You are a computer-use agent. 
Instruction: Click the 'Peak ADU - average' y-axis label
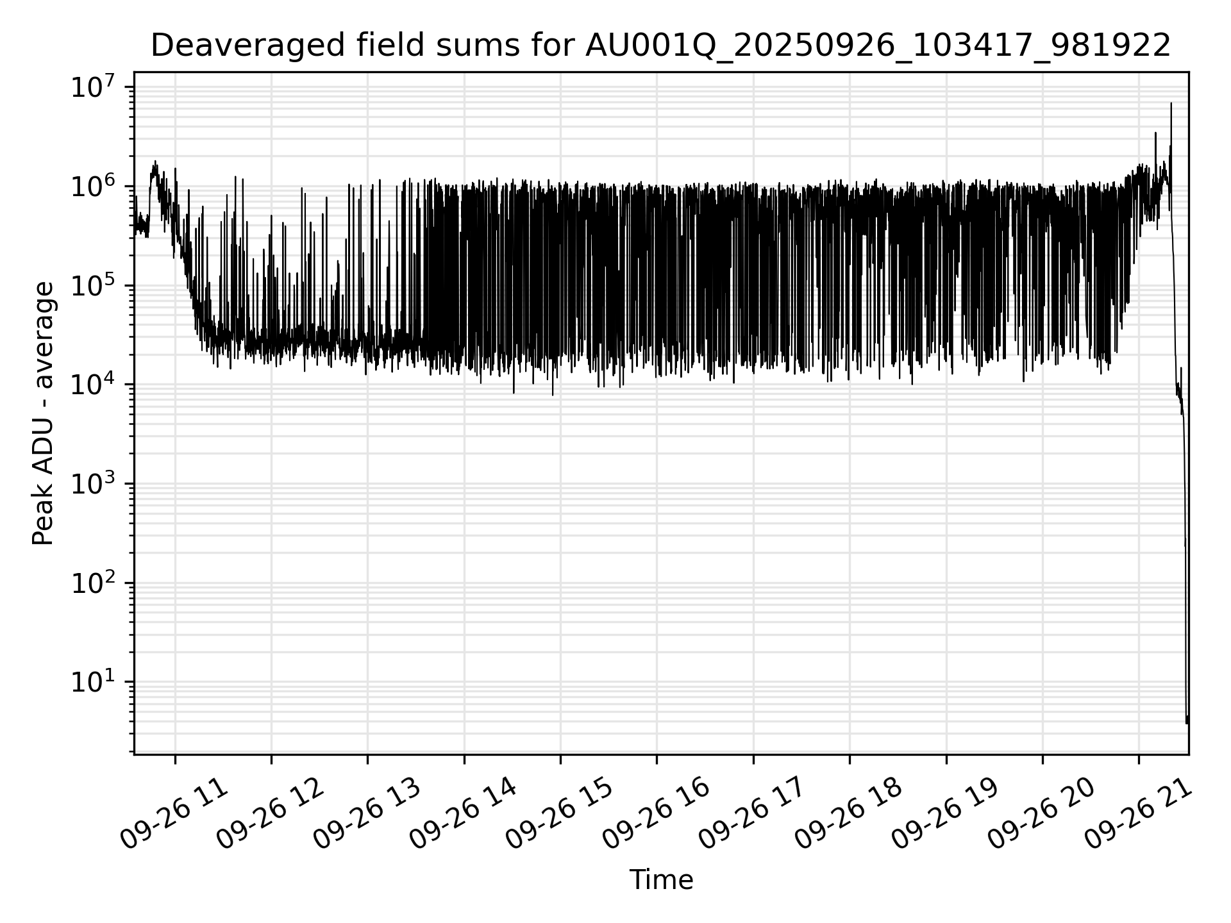point(44,413)
